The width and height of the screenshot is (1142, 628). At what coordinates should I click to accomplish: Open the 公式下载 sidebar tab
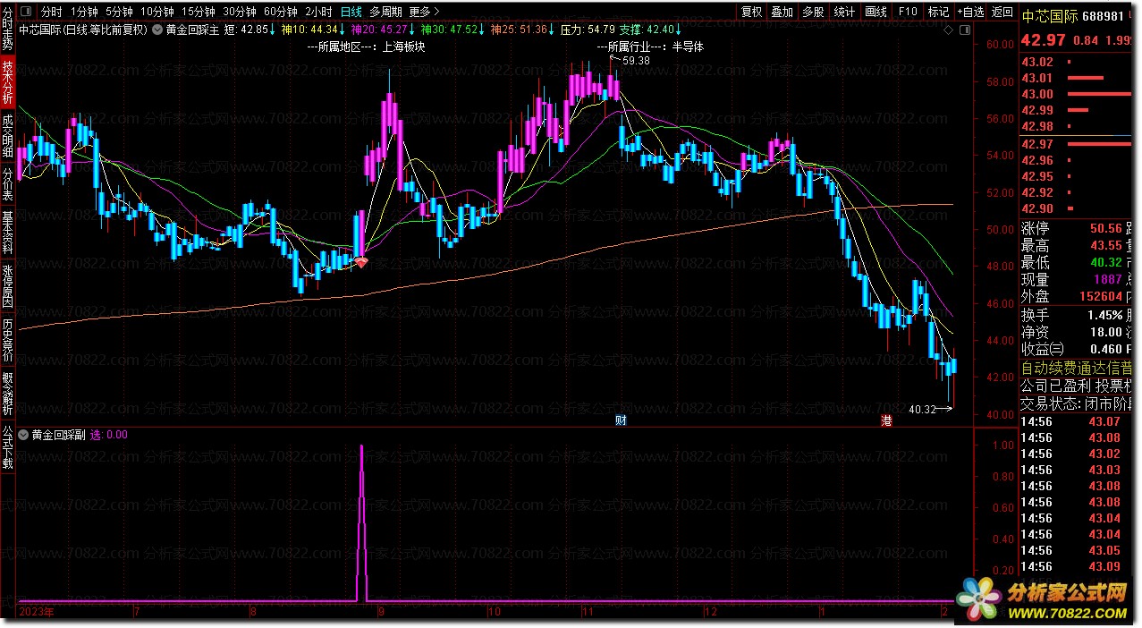(x=7, y=448)
